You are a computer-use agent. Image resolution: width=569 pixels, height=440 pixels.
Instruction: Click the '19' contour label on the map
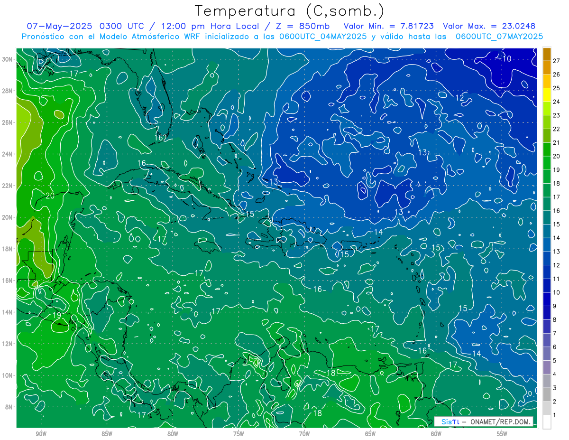pos(56,315)
